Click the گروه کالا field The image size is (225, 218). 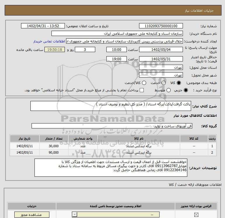point(112,126)
